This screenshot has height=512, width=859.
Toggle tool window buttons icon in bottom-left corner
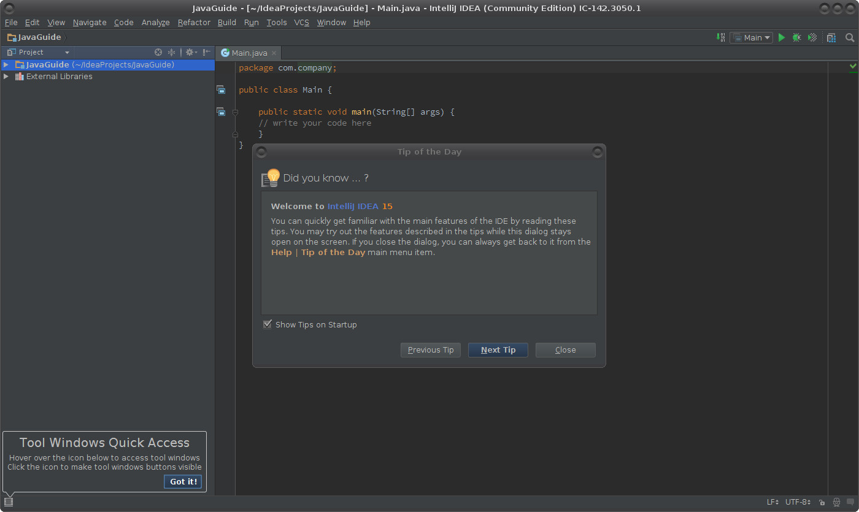[x=9, y=502]
